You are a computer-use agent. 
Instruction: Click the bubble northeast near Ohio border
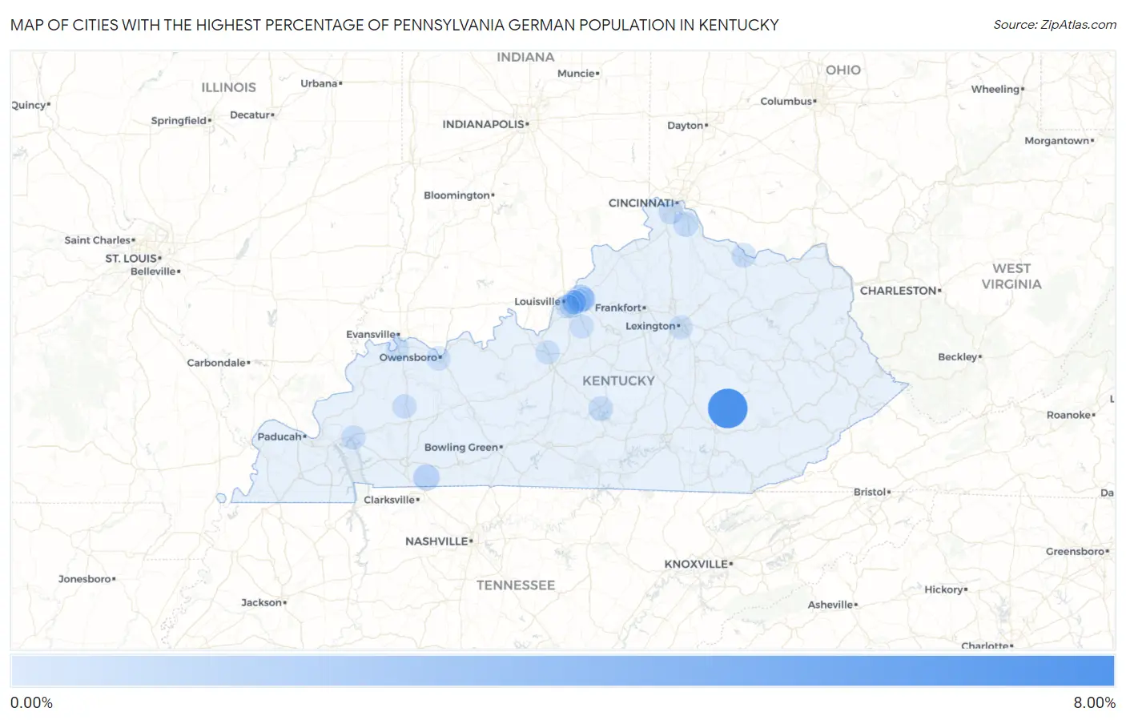744,255
